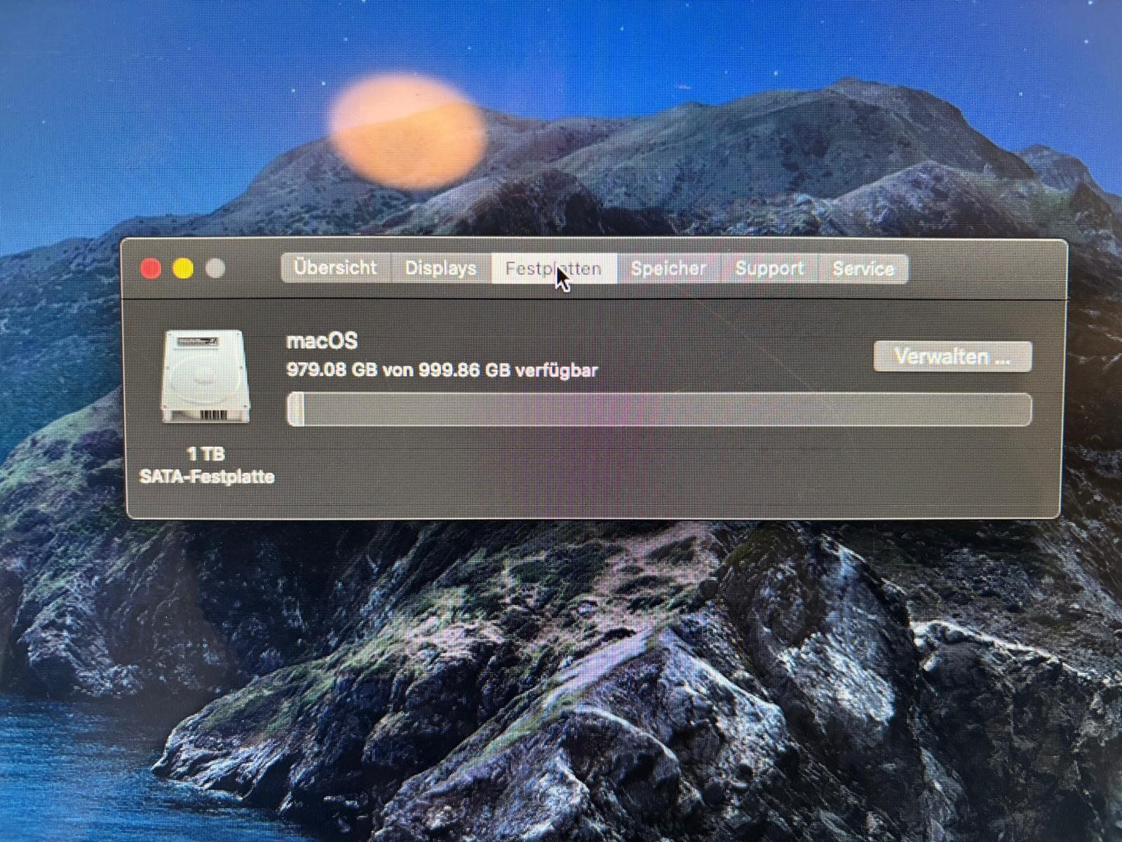The width and height of the screenshot is (1122, 842).
Task: Click the red close window button
Action: [x=151, y=268]
